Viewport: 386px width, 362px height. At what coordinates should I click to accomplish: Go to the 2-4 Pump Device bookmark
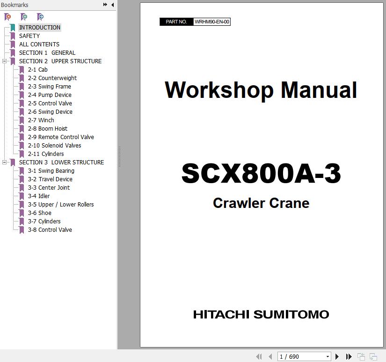50,95
